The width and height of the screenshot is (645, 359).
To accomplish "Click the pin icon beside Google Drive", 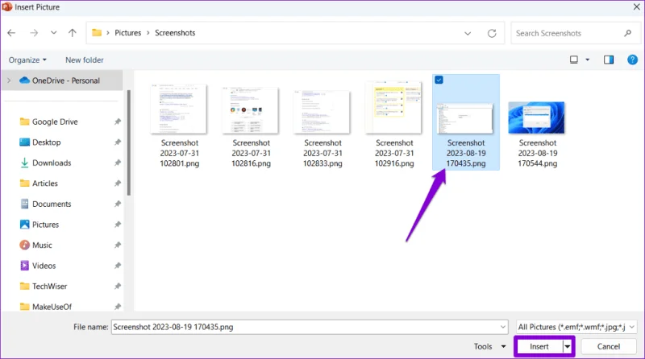I will 118,122.
